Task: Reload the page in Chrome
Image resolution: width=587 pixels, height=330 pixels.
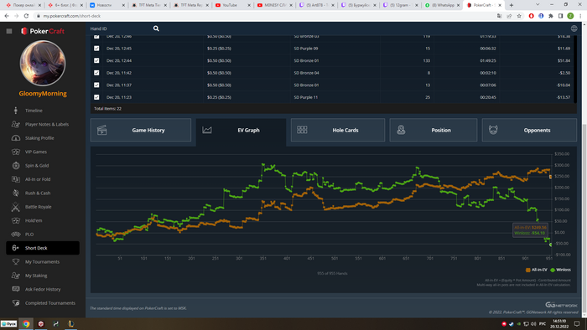Action: click(26, 16)
